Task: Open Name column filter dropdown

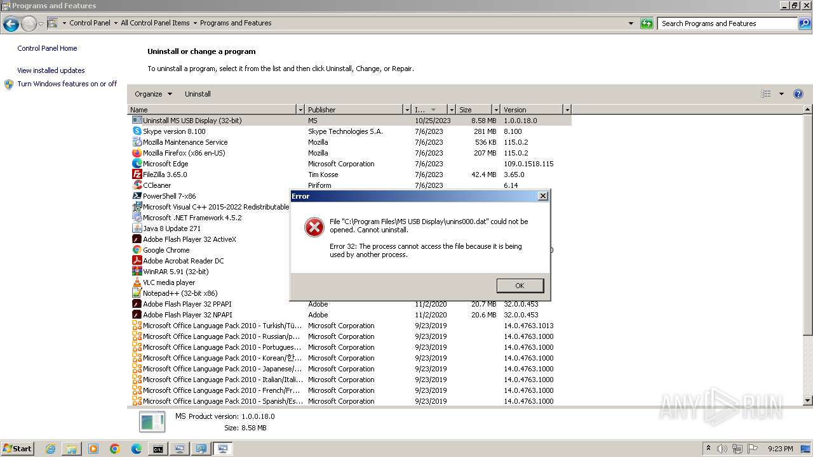Action: 300,110
